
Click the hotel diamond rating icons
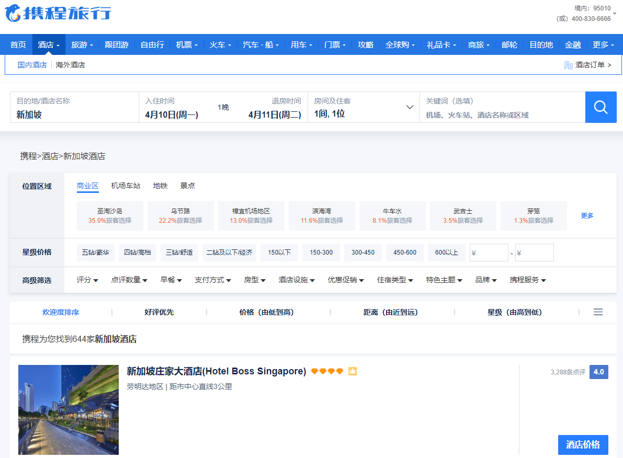tap(327, 371)
